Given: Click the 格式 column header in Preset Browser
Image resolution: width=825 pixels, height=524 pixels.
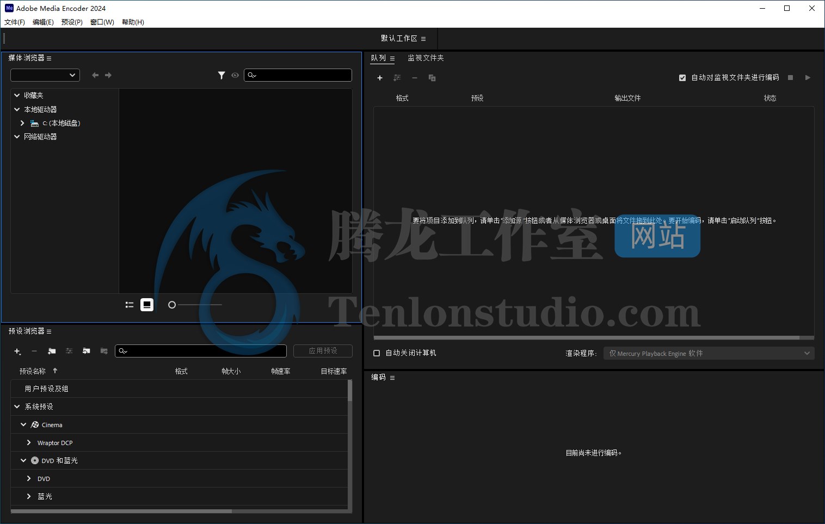Looking at the screenshot, I should click(181, 371).
